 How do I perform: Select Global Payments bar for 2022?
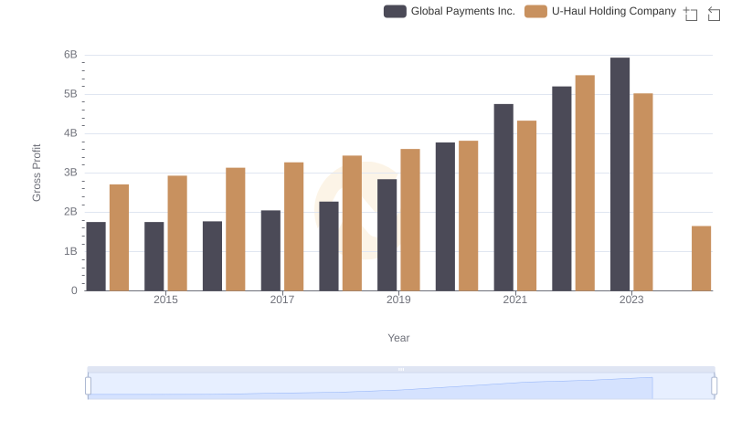tap(562, 189)
